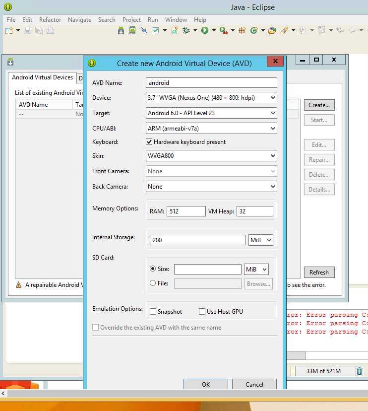
Task: Click the New Java Package icon
Action: click(x=242, y=31)
